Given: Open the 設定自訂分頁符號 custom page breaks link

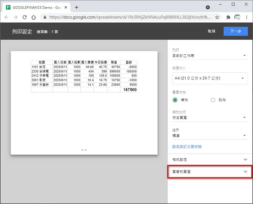Looking at the screenshot, I should (x=187, y=147).
